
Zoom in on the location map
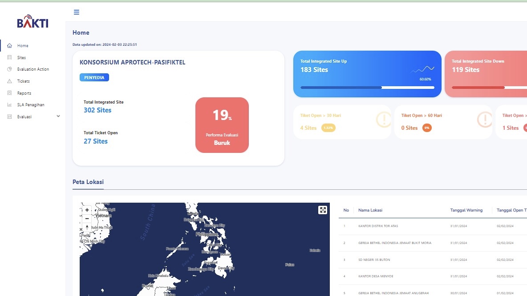(x=87, y=210)
